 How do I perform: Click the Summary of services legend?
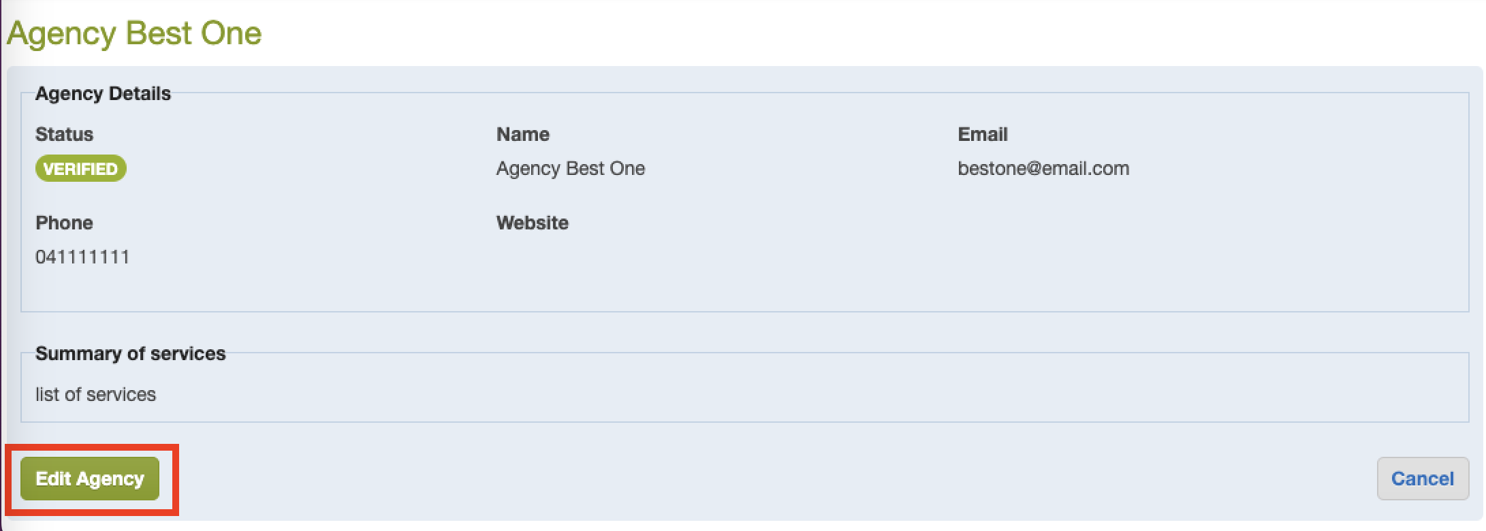coord(130,354)
